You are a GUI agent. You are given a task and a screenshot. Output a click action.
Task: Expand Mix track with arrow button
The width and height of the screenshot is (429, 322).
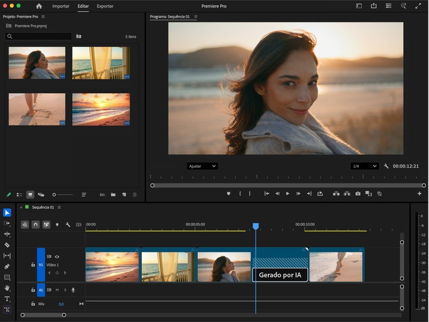coord(81,304)
